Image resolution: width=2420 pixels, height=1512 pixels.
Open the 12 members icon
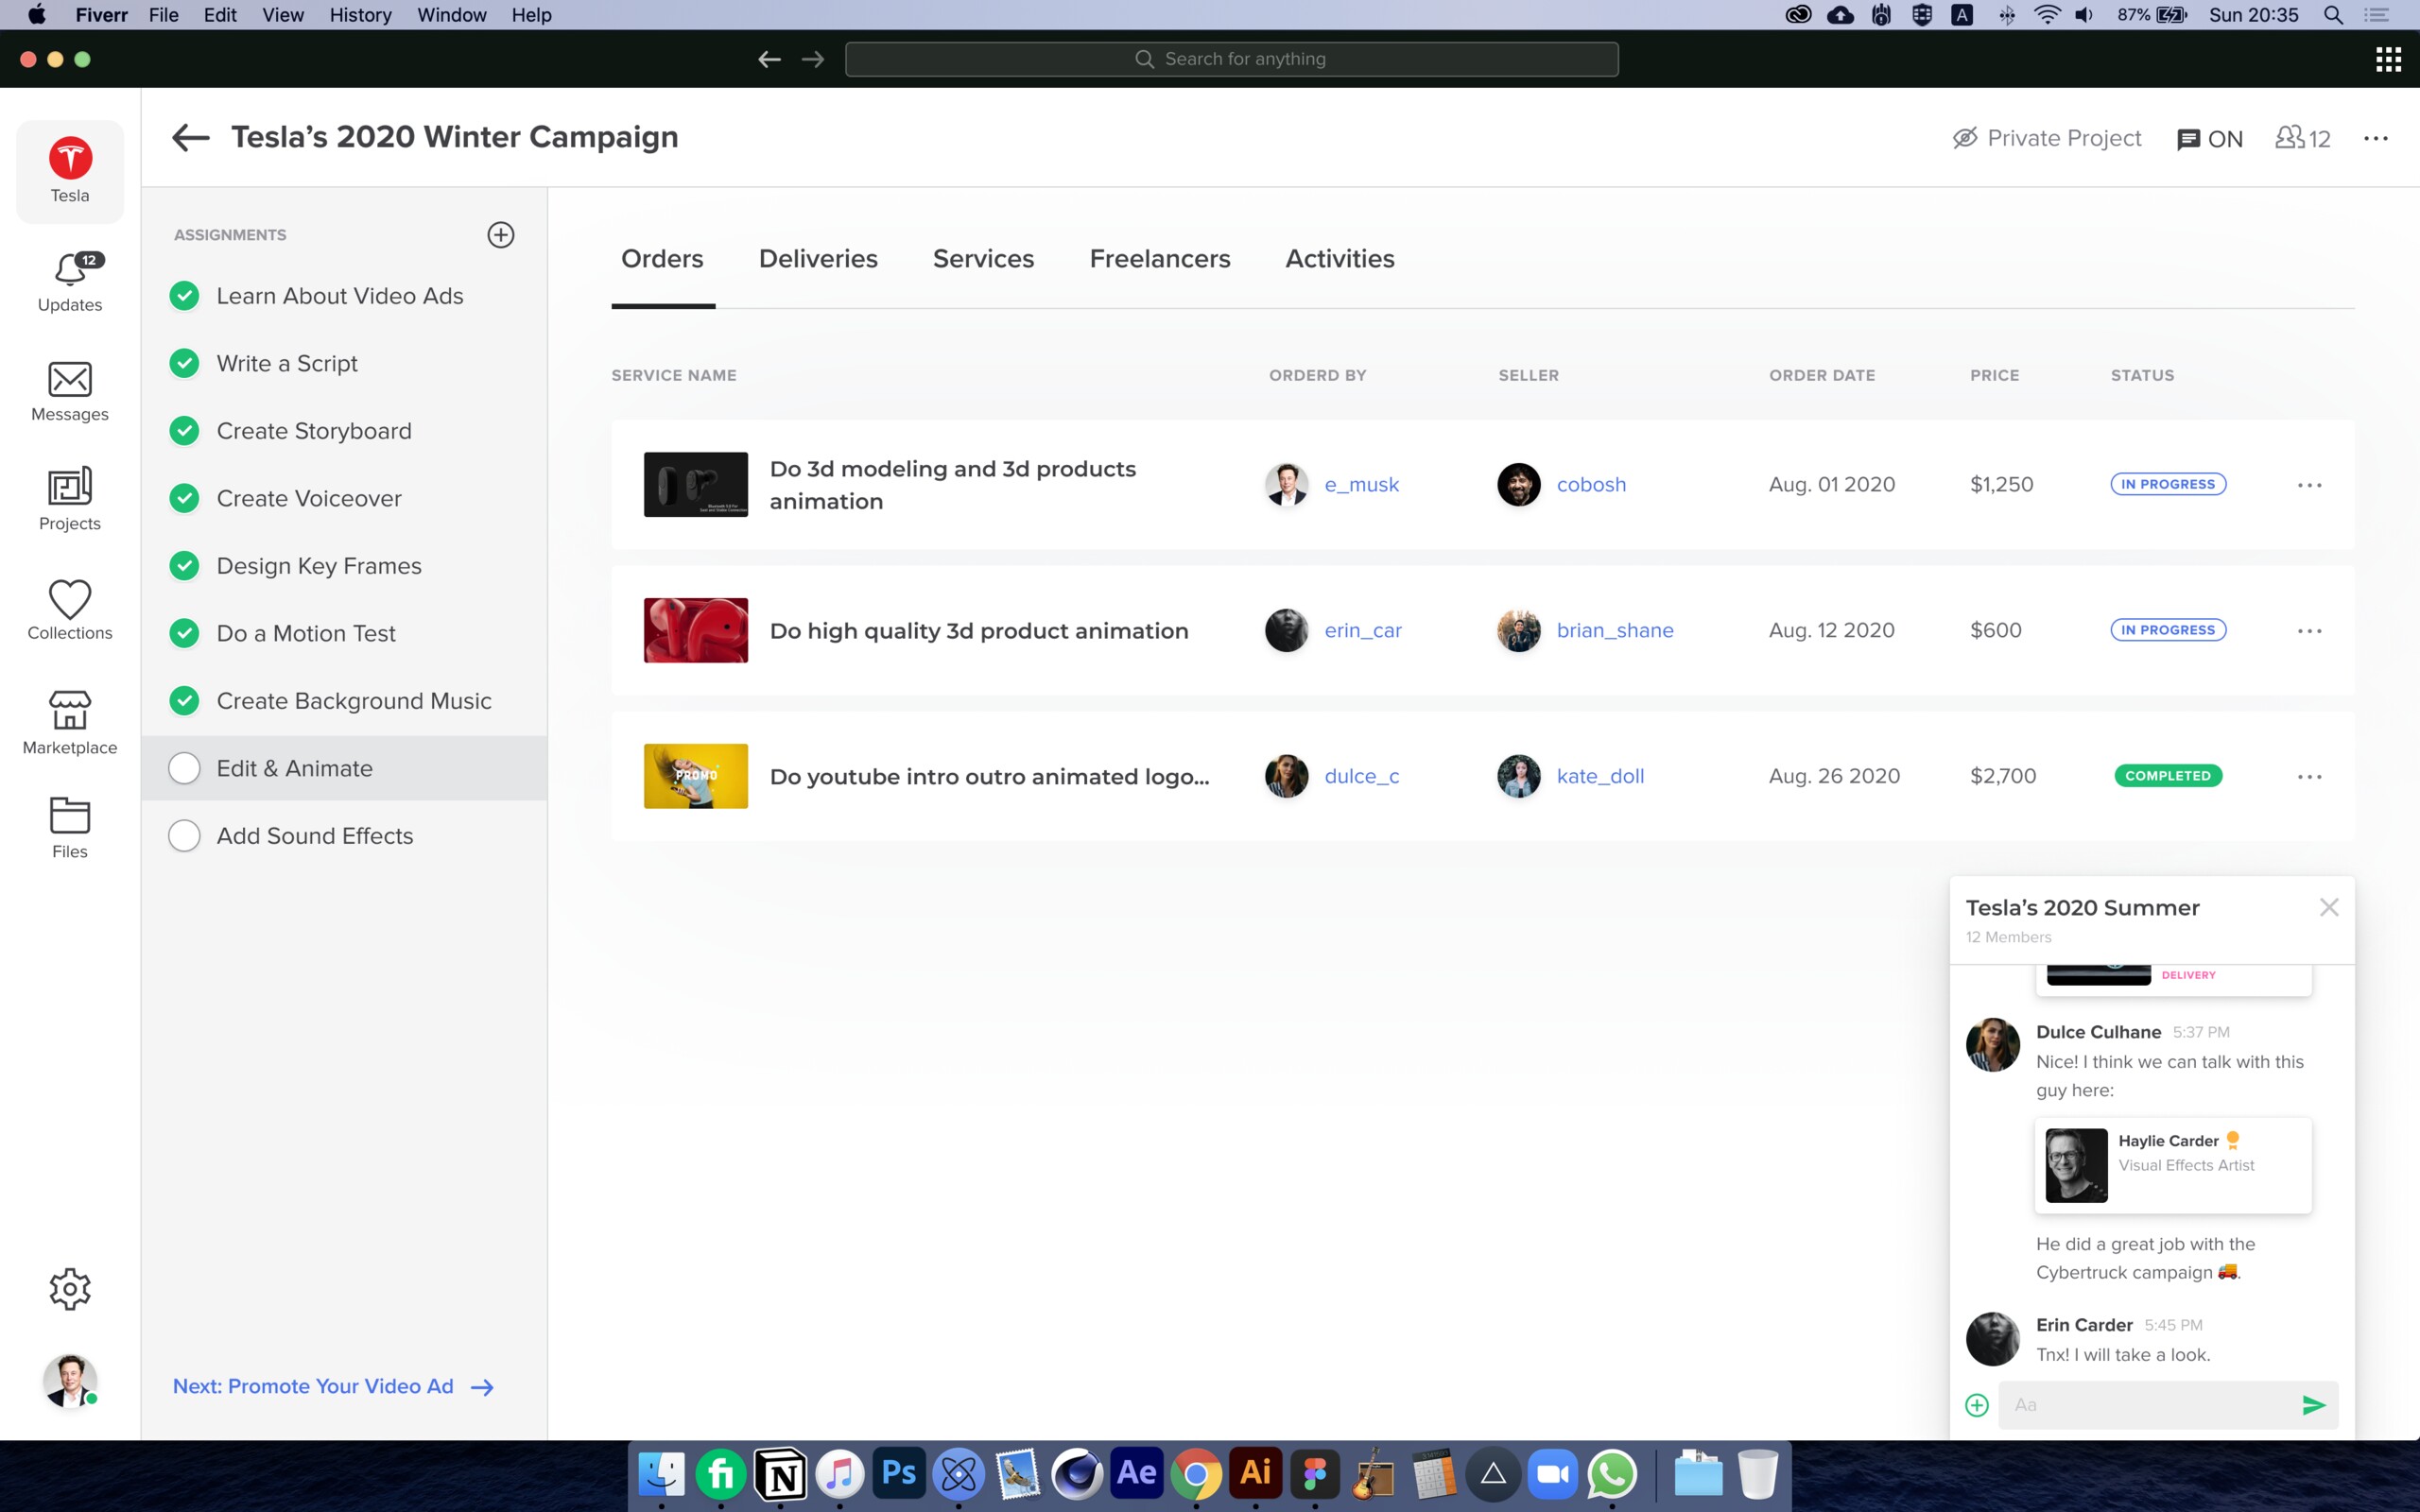[x=2302, y=138]
